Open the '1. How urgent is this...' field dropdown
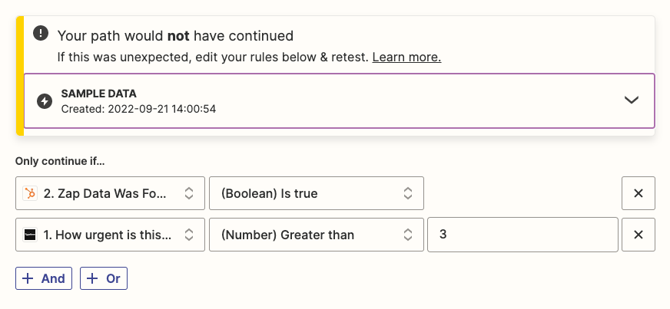Screen dimensions: 670x309 (110, 235)
